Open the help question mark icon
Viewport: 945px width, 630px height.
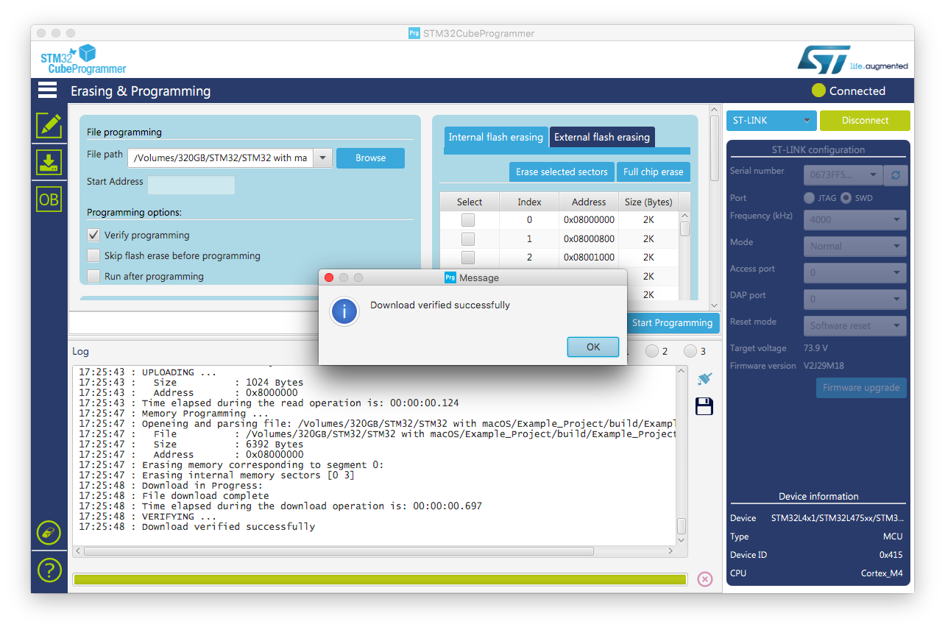pyautogui.click(x=49, y=570)
